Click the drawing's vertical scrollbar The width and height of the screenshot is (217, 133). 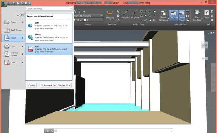[213, 78]
